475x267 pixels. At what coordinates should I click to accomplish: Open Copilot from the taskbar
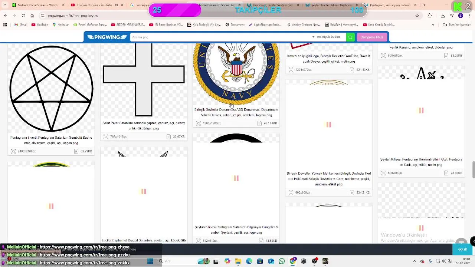[x=227, y=261]
